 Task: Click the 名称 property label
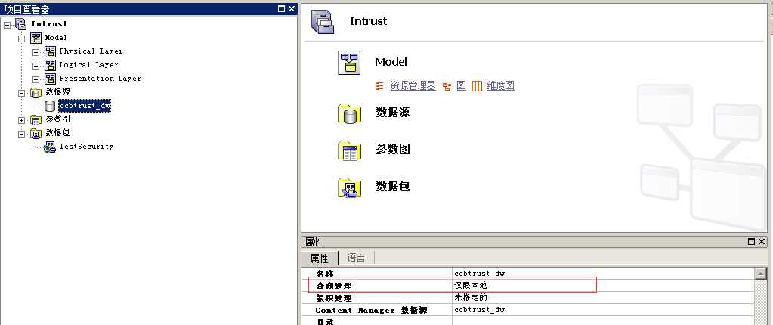coord(326,273)
